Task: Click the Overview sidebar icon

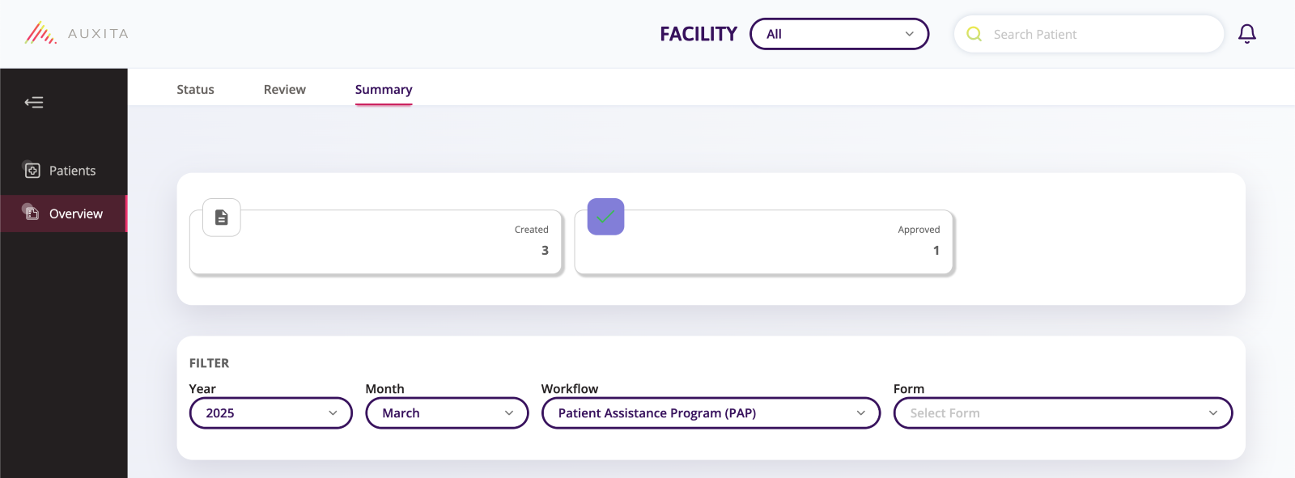Action: tap(32, 214)
